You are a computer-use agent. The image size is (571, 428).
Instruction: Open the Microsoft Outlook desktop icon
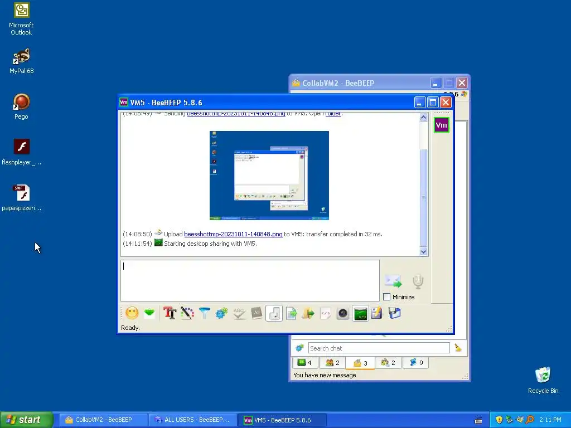coord(21,19)
